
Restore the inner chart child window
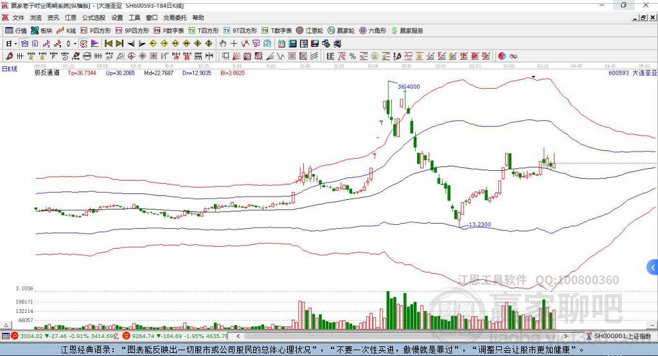643,17
